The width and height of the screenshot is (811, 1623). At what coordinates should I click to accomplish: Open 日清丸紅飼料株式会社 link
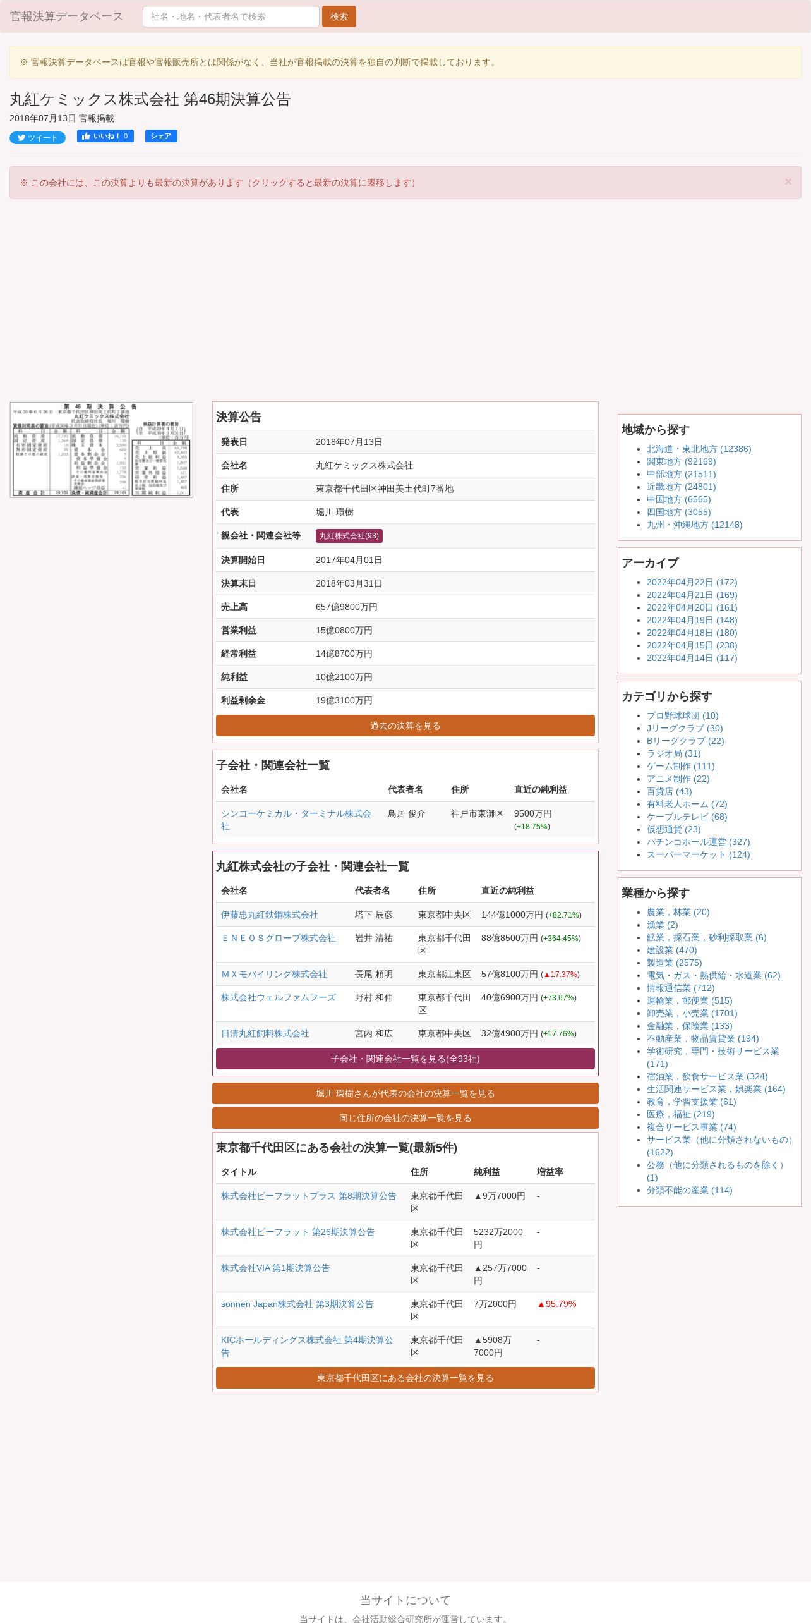[x=265, y=1033]
